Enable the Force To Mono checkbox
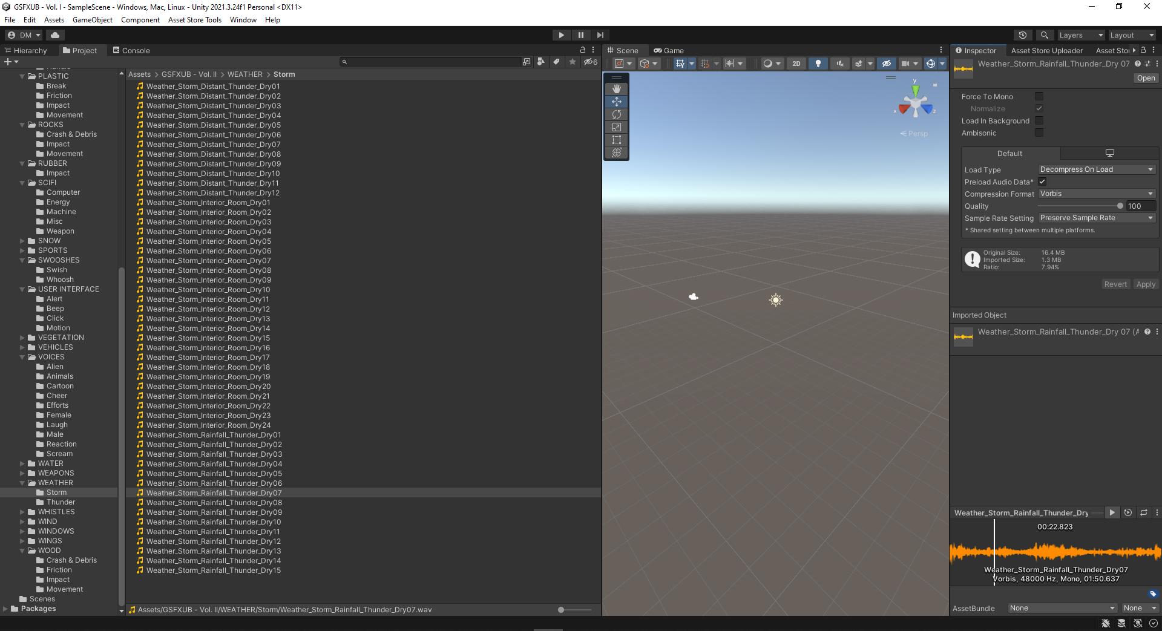 click(1039, 96)
